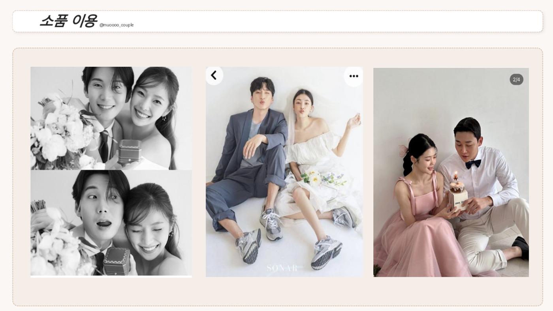Screen dimensions: 553x311
Task: Select the black-and-white couple photo with ring box
Action: click(x=111, y=118)
